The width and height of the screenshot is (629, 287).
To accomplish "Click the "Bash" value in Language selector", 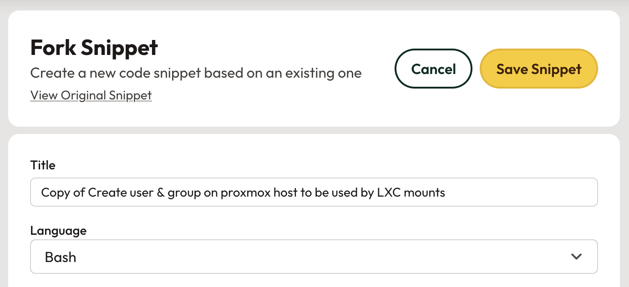I will coord(61,257).
